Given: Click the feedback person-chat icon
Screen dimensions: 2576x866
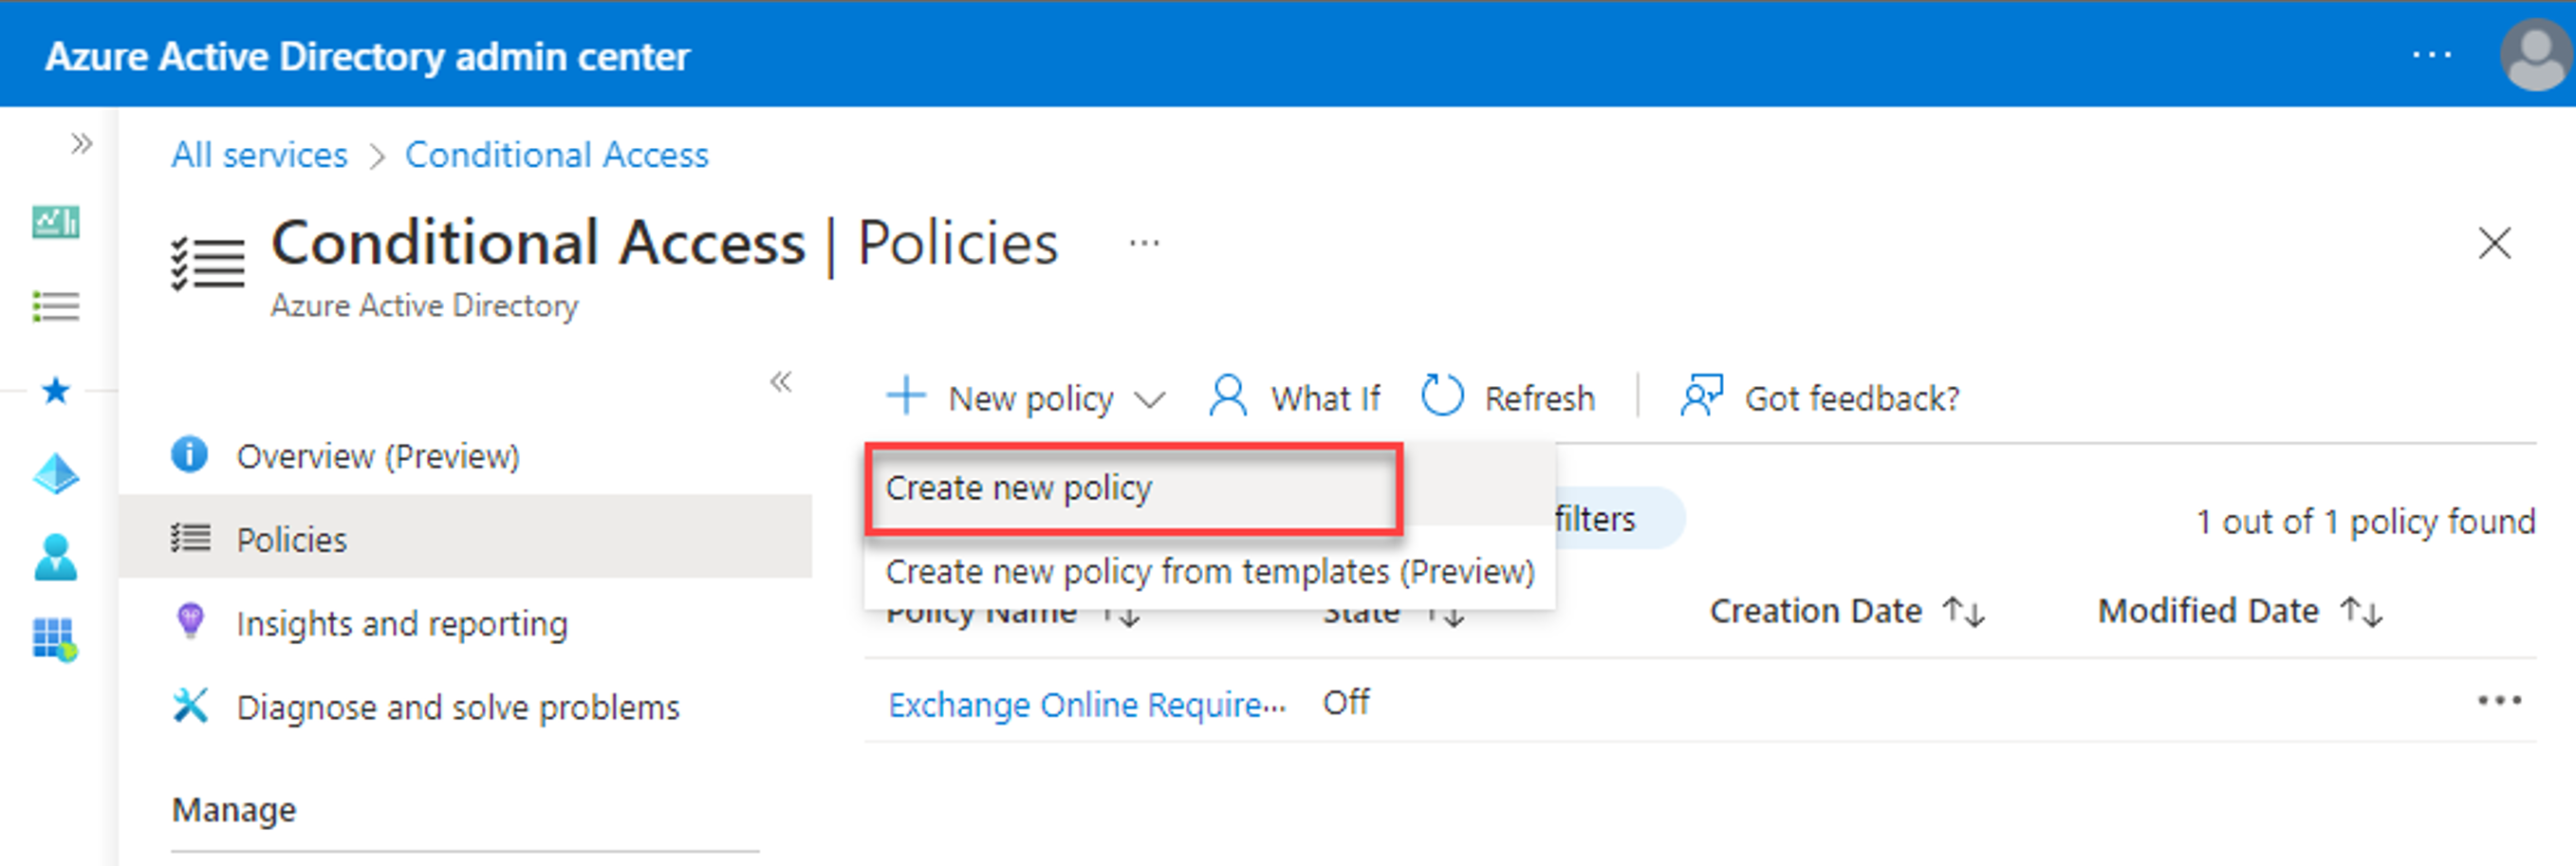Looking at the screenshot, I should click(x=1702, y=396).
